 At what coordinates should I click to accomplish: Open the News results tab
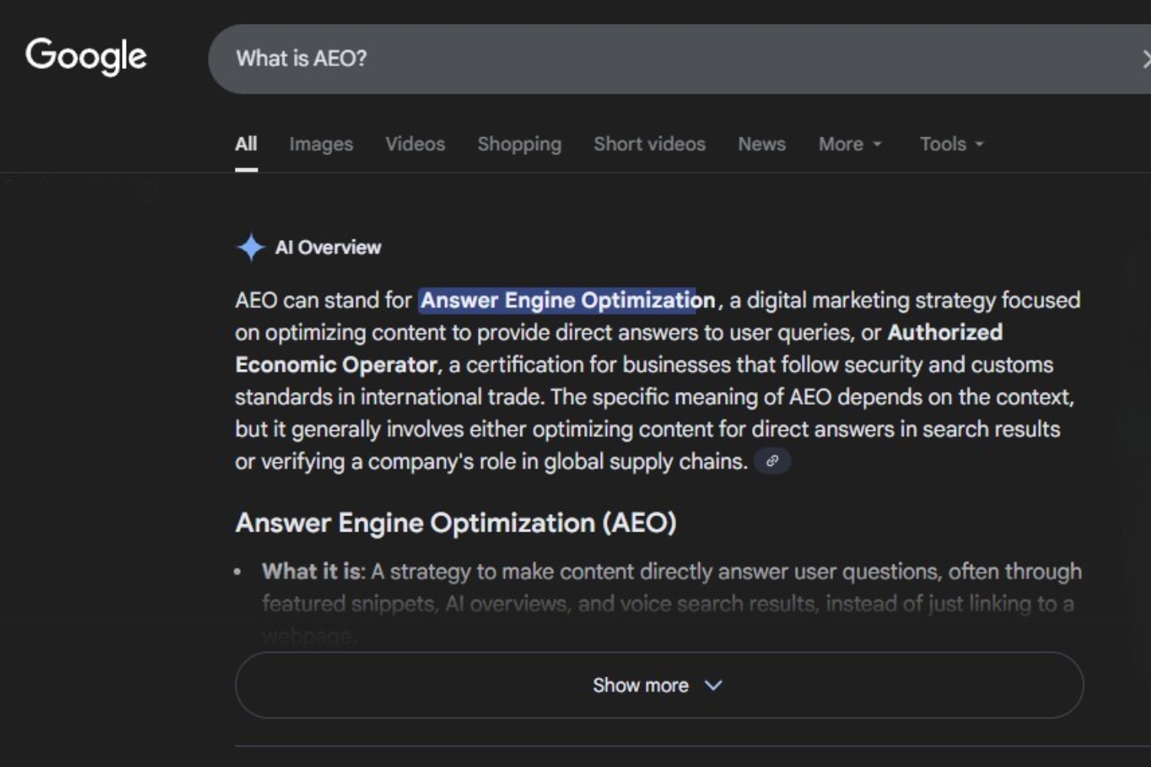760,144
